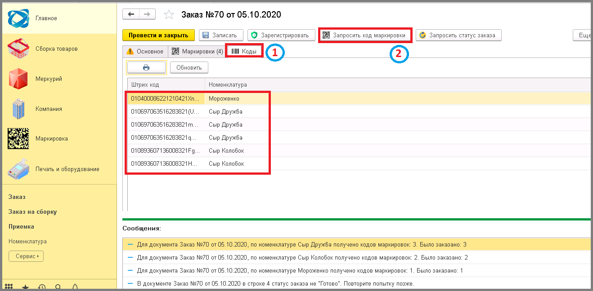
Task: Save the order with Записать
Action: point(221,35)
